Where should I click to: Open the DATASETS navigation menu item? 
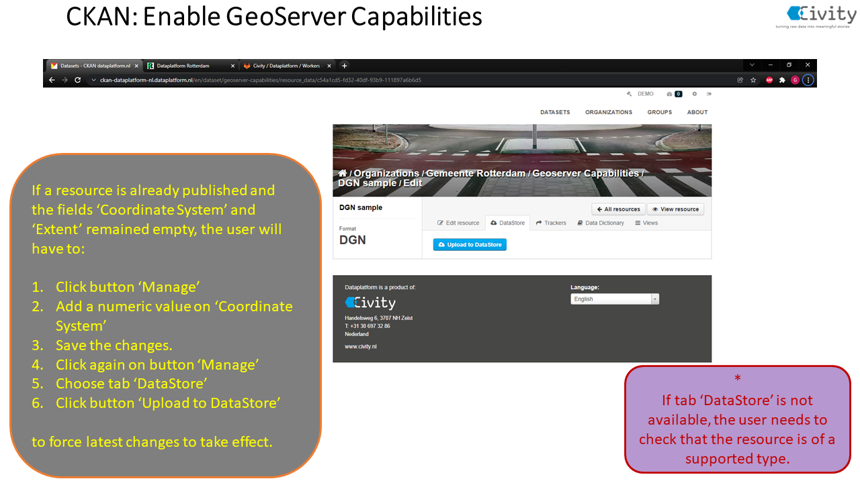click(555, 112)
